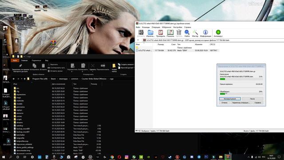Screen dimensions: 284x160
Task: Open Параметры операции in extraction dialog
Action: (x=241, y=103)
